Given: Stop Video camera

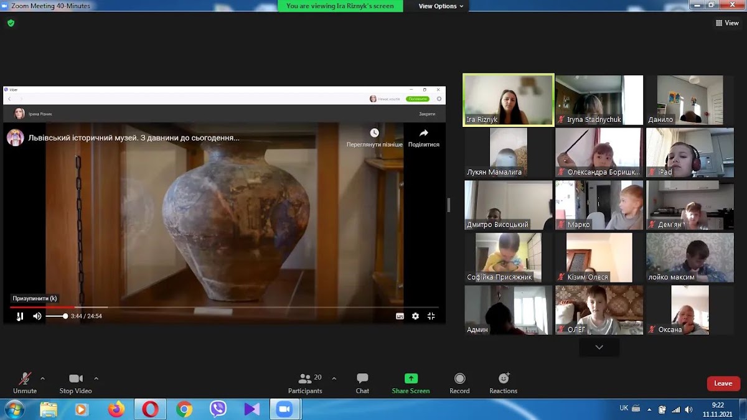Looking at the screenshot, I should [75, 383].
